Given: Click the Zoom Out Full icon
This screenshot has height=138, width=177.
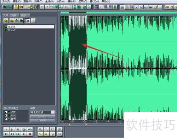Looking at the screenshot, I should pyautogui.click(x=52, y=130).
